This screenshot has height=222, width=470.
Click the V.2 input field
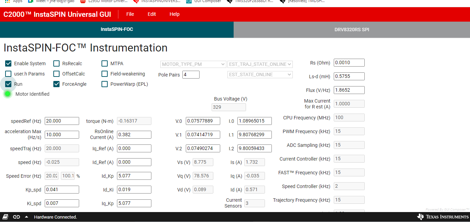pyautogui.click(x=203, y=148)
